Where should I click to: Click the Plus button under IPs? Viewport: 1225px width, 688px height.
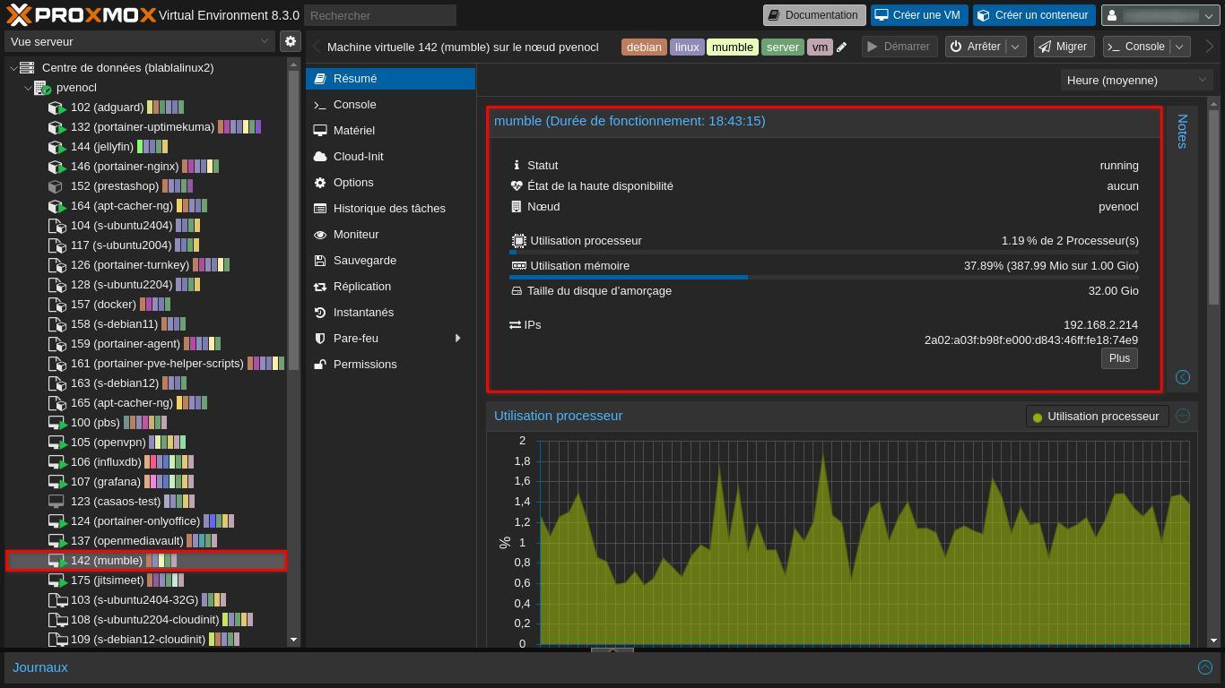pyautogui.click(x=1119, y=358)
